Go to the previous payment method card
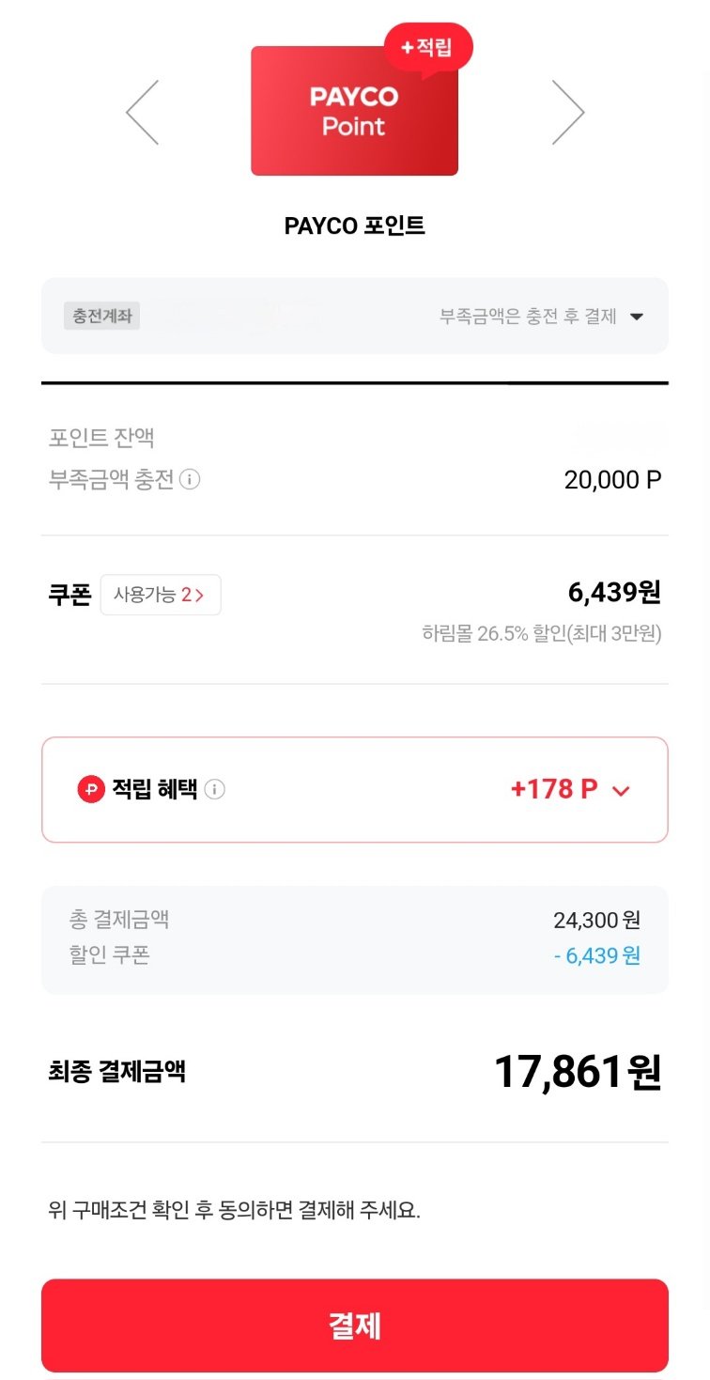Viewport: 710px width, 1380px height. tap(143, 113)
